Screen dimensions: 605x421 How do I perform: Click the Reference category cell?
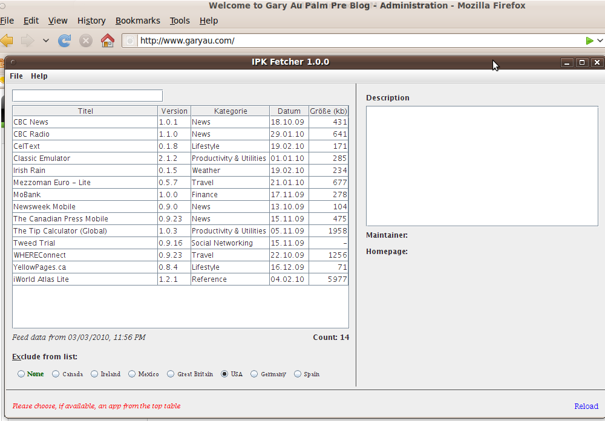231,279
